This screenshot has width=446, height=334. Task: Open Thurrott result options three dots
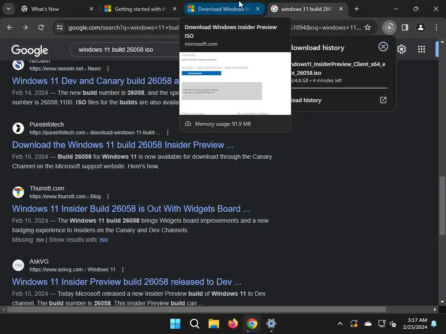tap(108, 197)
